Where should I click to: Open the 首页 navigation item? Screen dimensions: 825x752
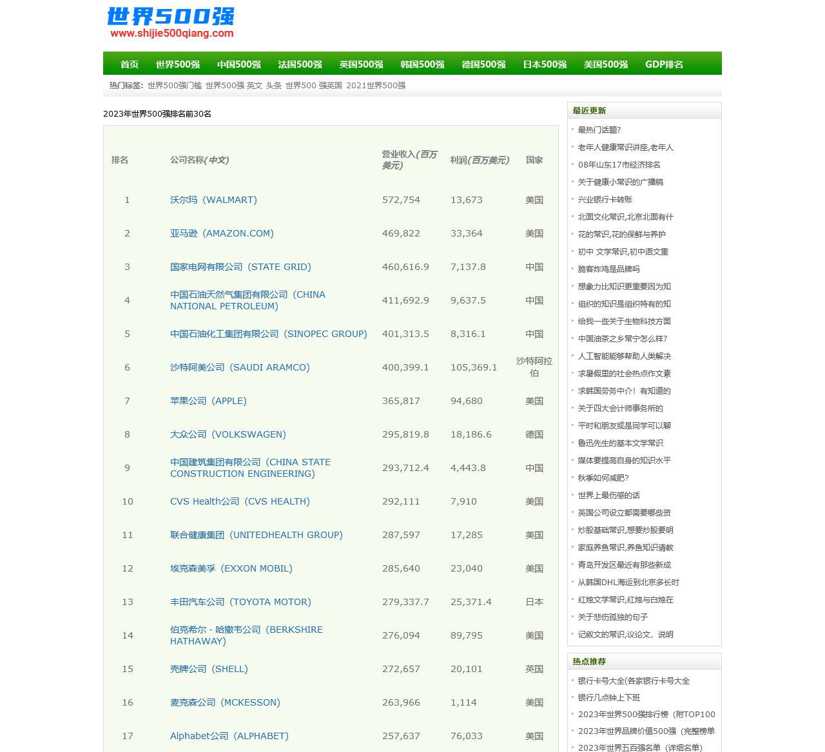pyautogui.click(x=130, y=64)
